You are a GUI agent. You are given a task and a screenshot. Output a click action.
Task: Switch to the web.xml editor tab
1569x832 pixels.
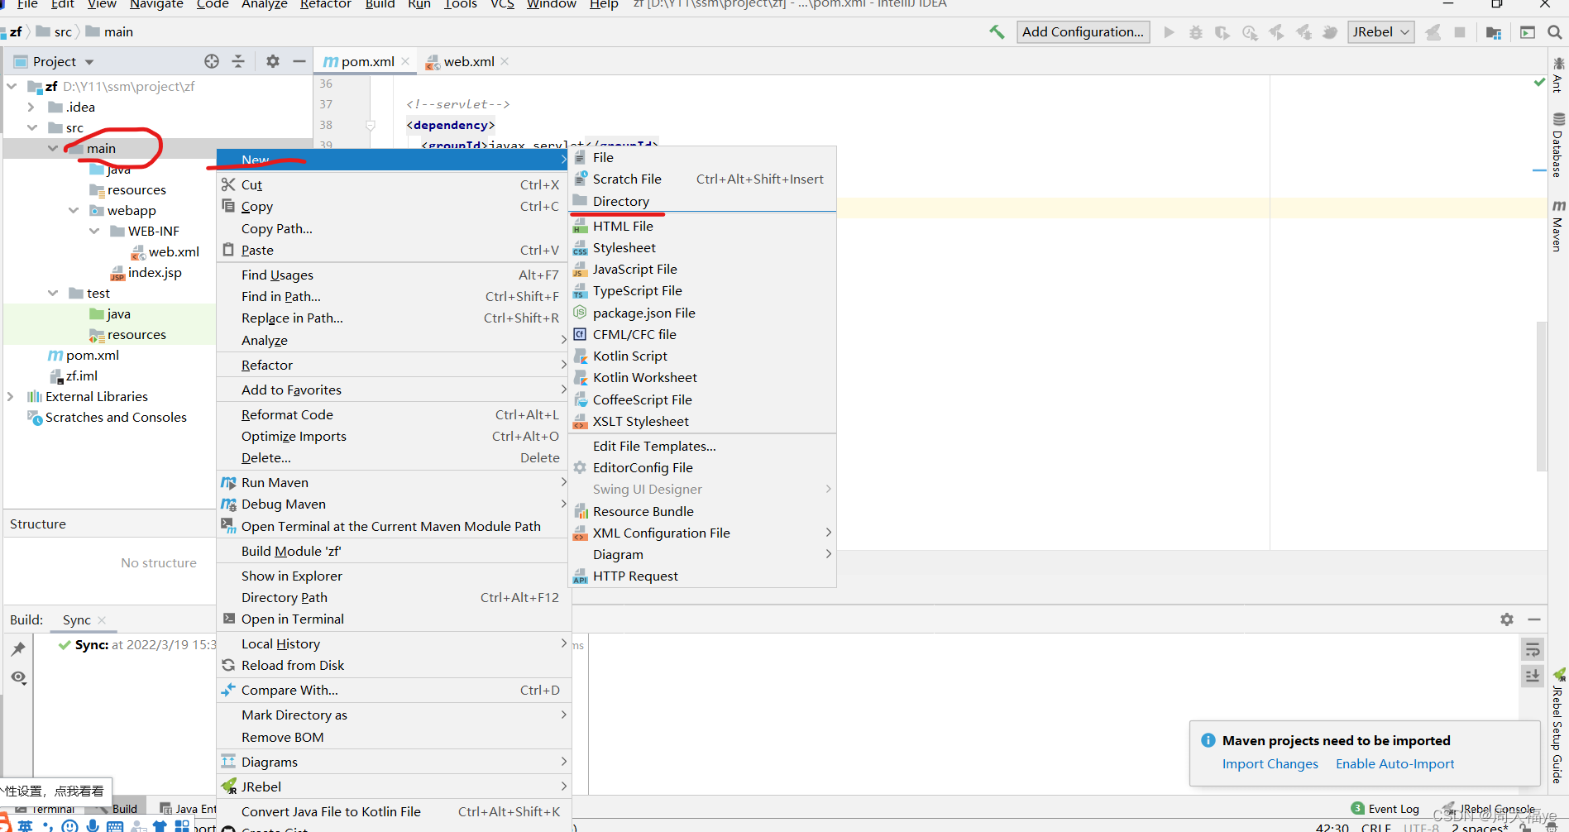[468, 61]
